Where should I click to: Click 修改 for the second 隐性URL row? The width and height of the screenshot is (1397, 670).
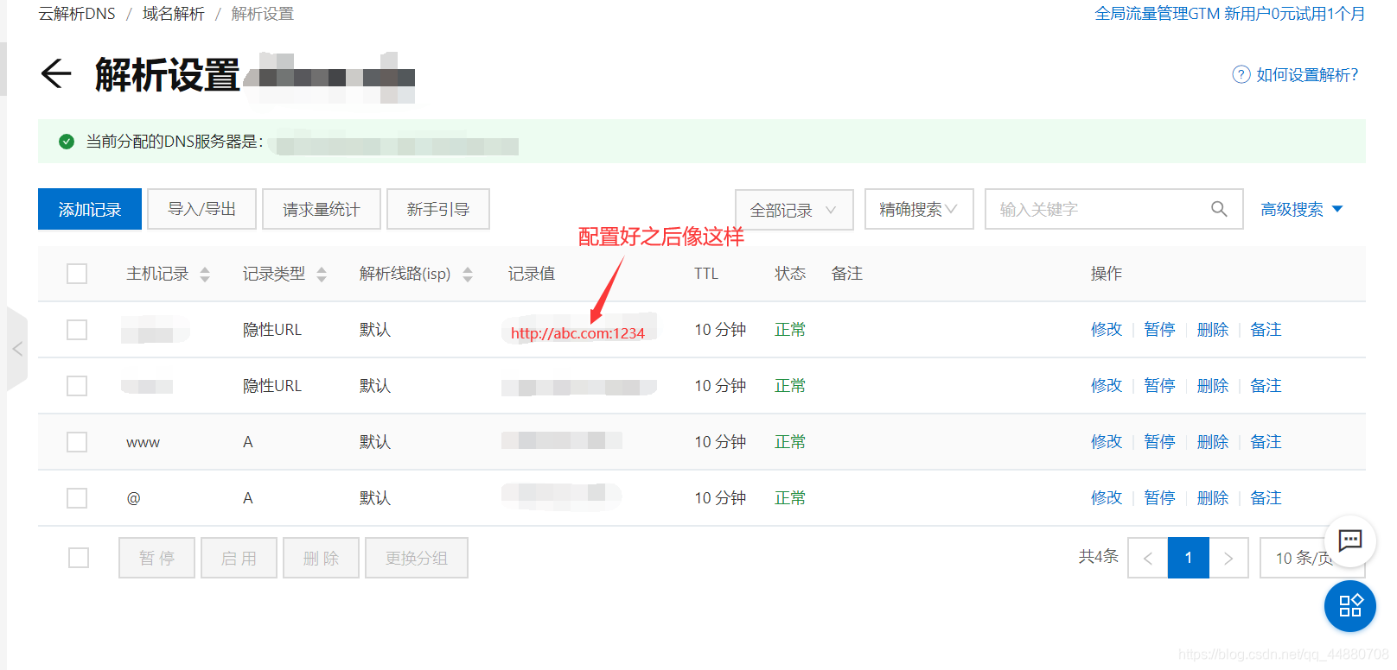1107,386
